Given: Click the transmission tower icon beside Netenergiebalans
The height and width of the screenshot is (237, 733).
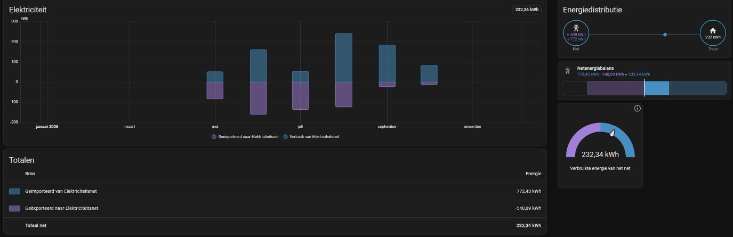Looking at the screenshot, I should (568, 70).
